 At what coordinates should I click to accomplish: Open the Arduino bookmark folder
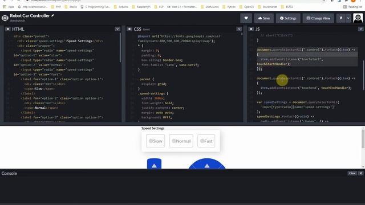coord(121,7)
